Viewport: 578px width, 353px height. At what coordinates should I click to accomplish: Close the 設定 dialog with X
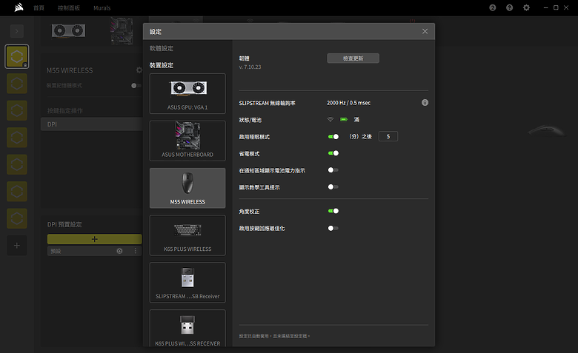coord(425,31)
